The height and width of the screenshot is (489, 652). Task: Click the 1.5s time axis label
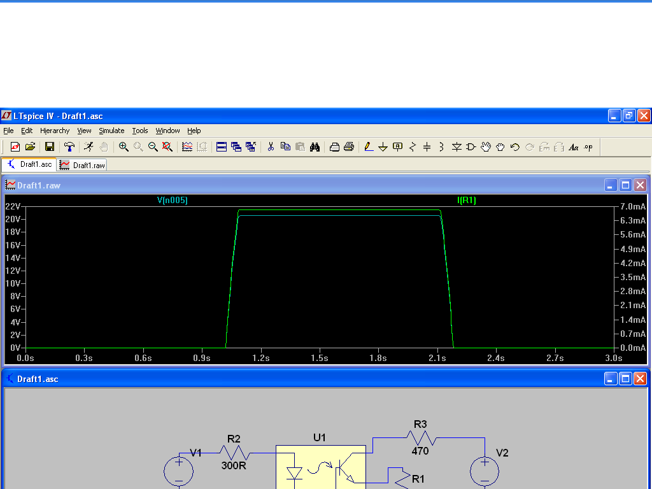coord(320,358)
